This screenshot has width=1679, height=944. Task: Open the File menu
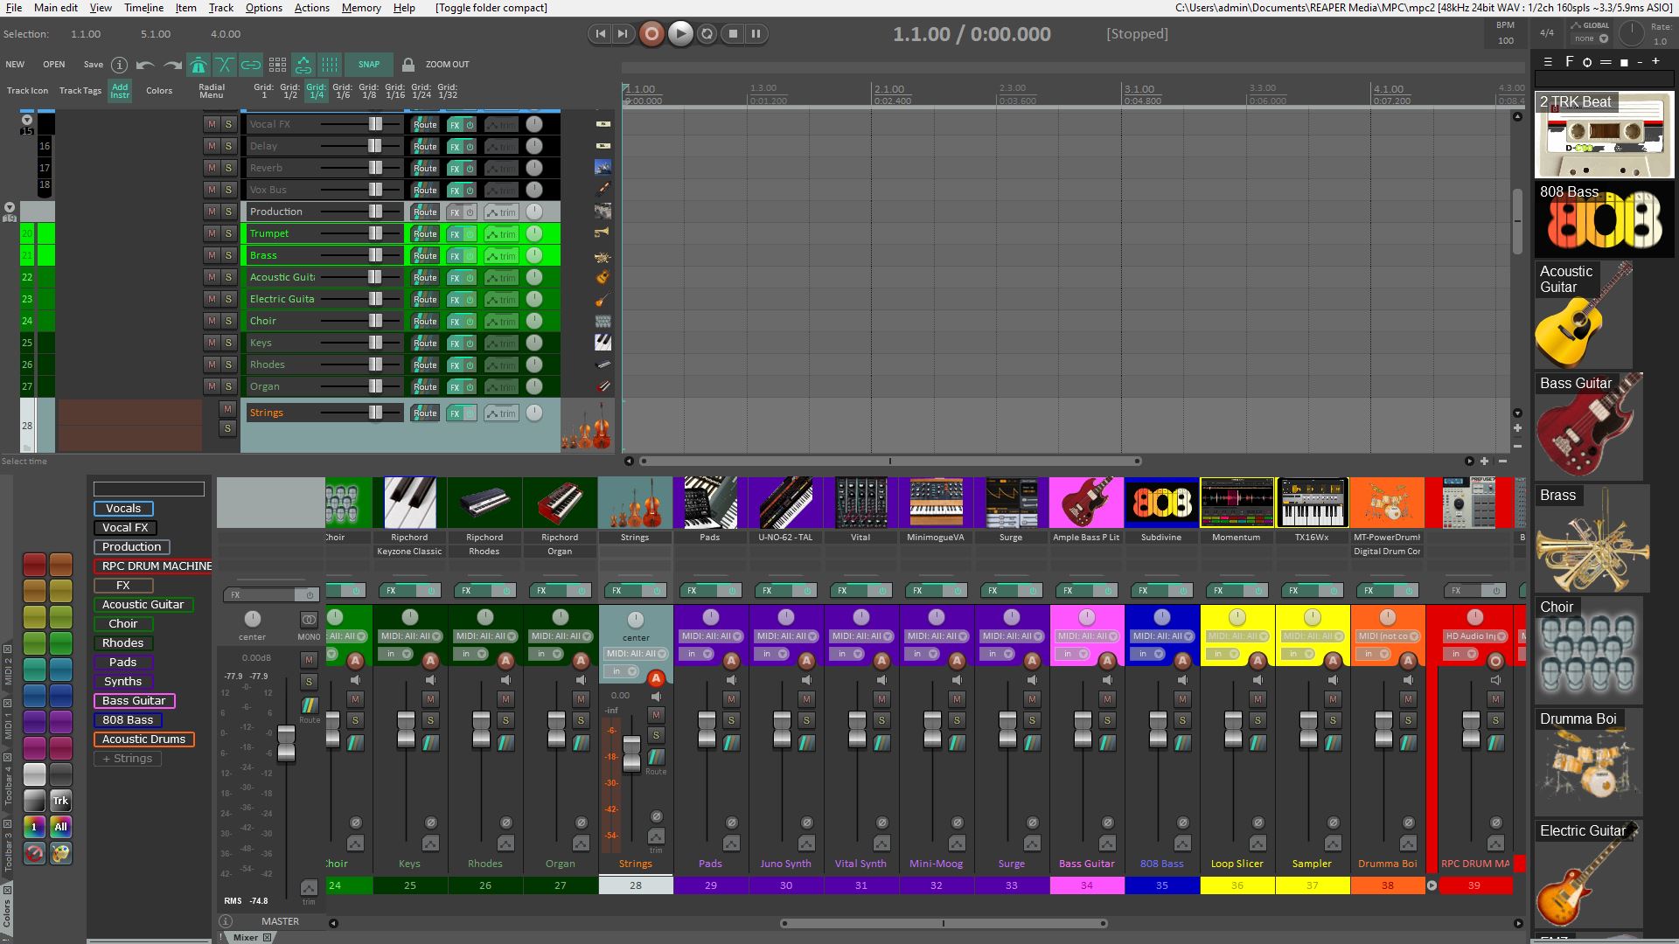[x=14, y=8]
